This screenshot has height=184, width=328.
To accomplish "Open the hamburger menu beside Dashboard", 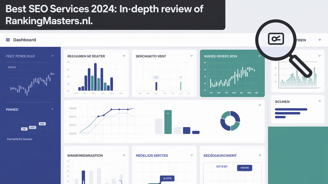I will (x=8, y=40).
